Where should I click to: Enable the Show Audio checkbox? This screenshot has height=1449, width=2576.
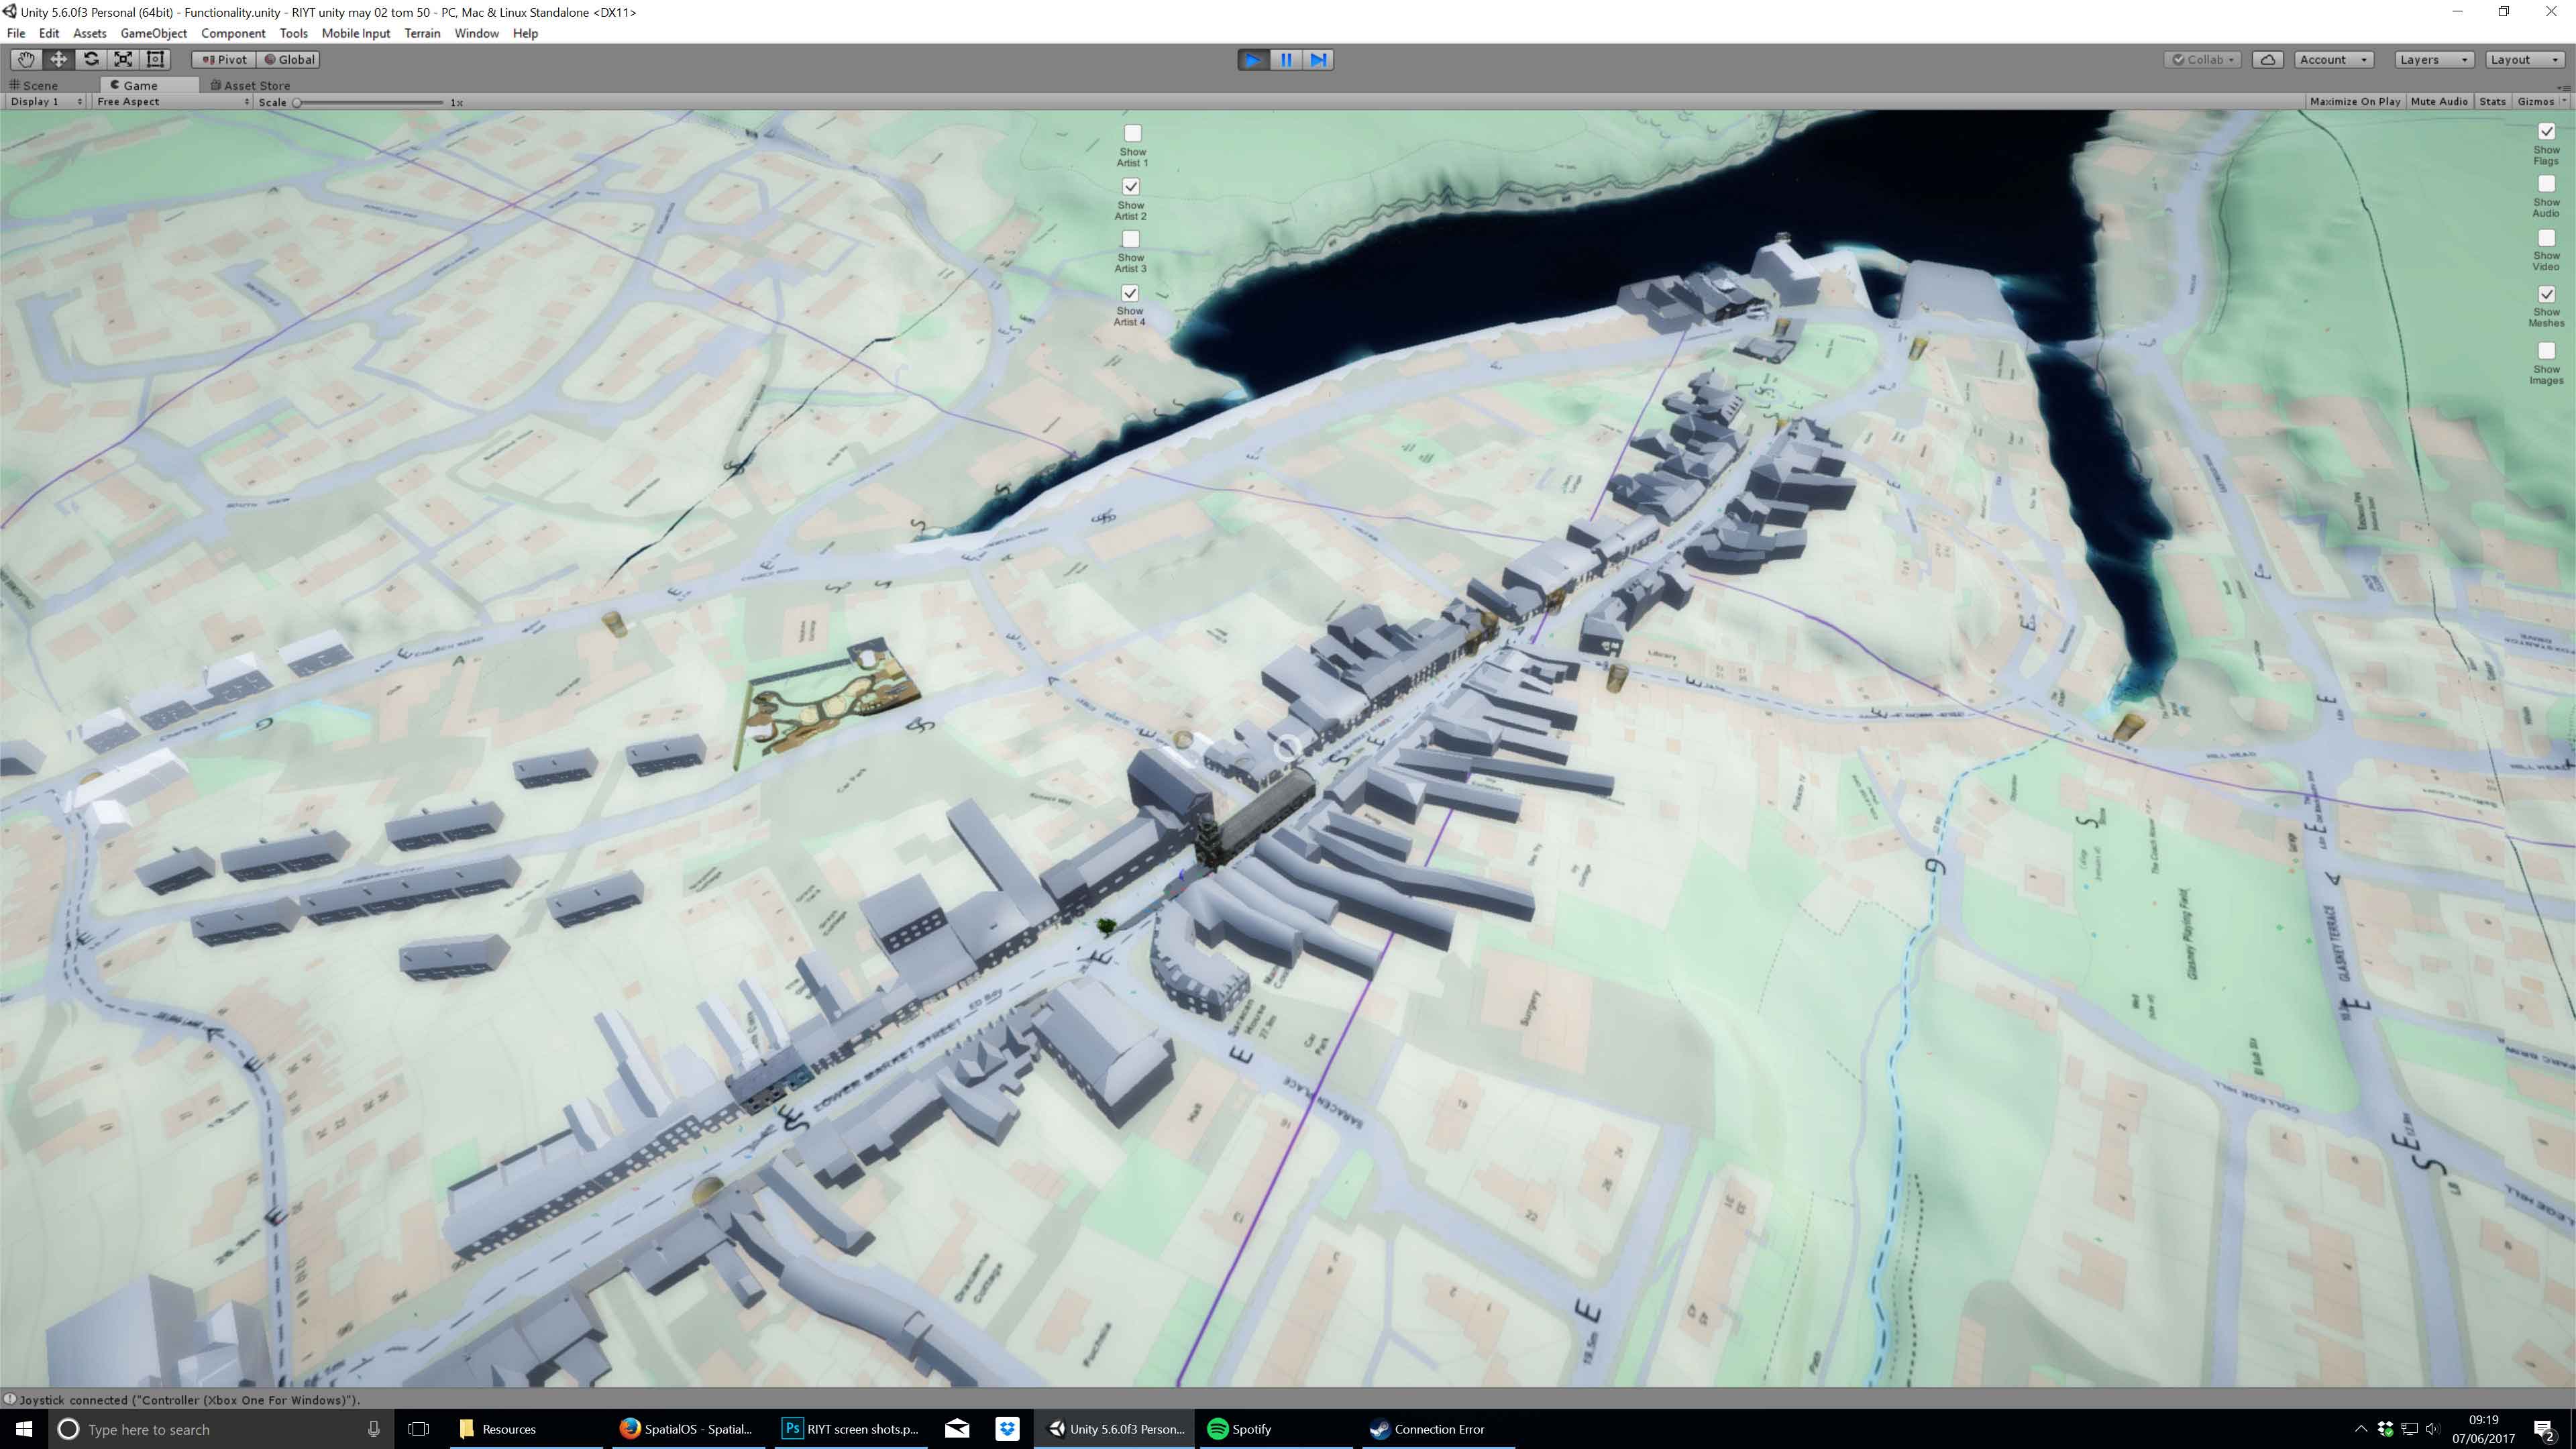coord(2546,184)
